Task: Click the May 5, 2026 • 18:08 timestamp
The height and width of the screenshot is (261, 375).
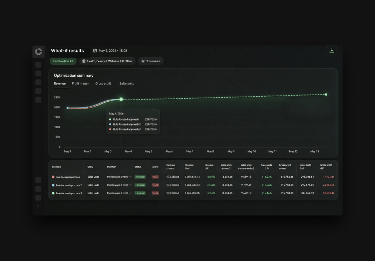Action: pos(113,51)
